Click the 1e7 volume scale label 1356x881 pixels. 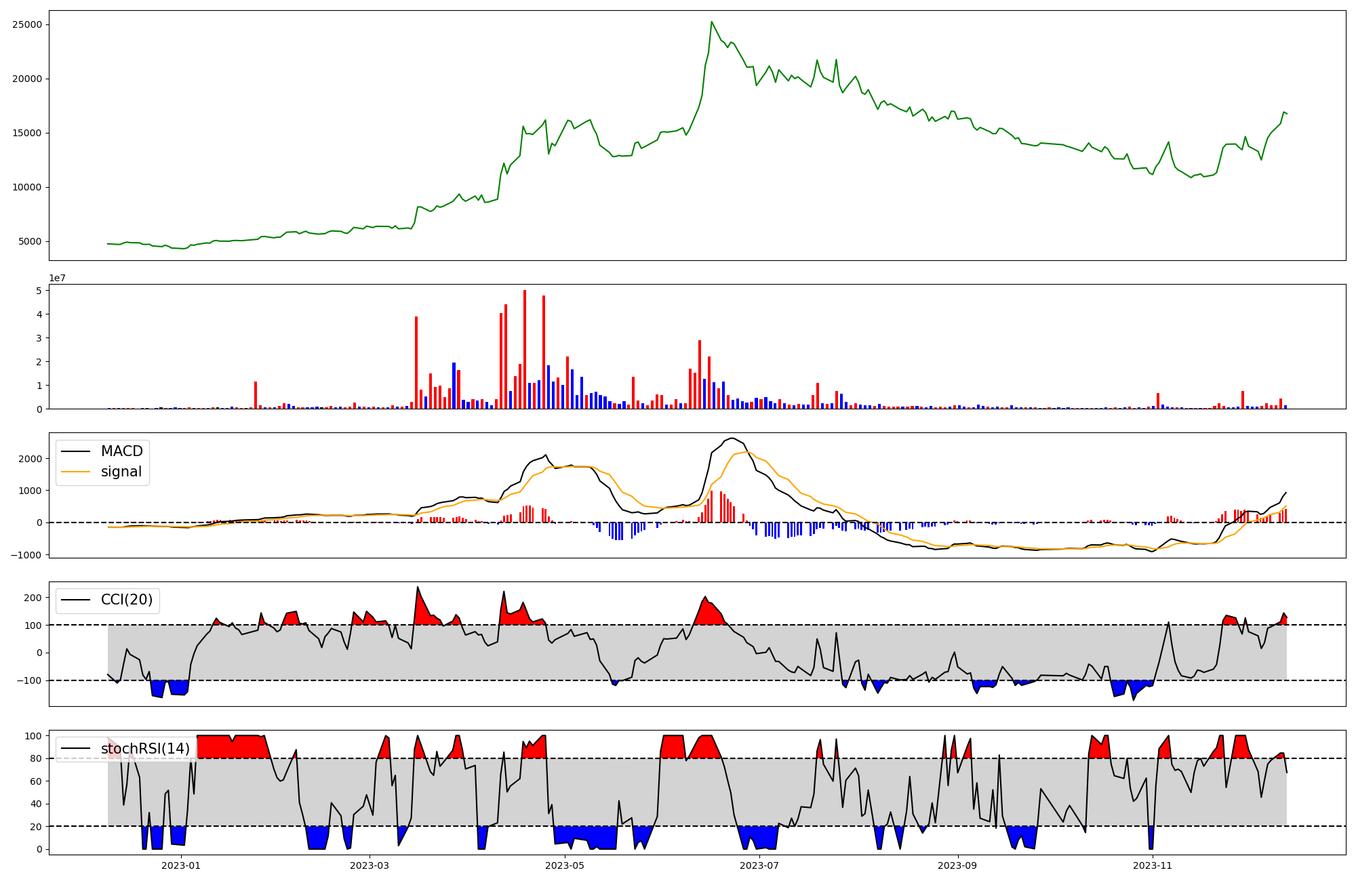click(x=57, y=279)
